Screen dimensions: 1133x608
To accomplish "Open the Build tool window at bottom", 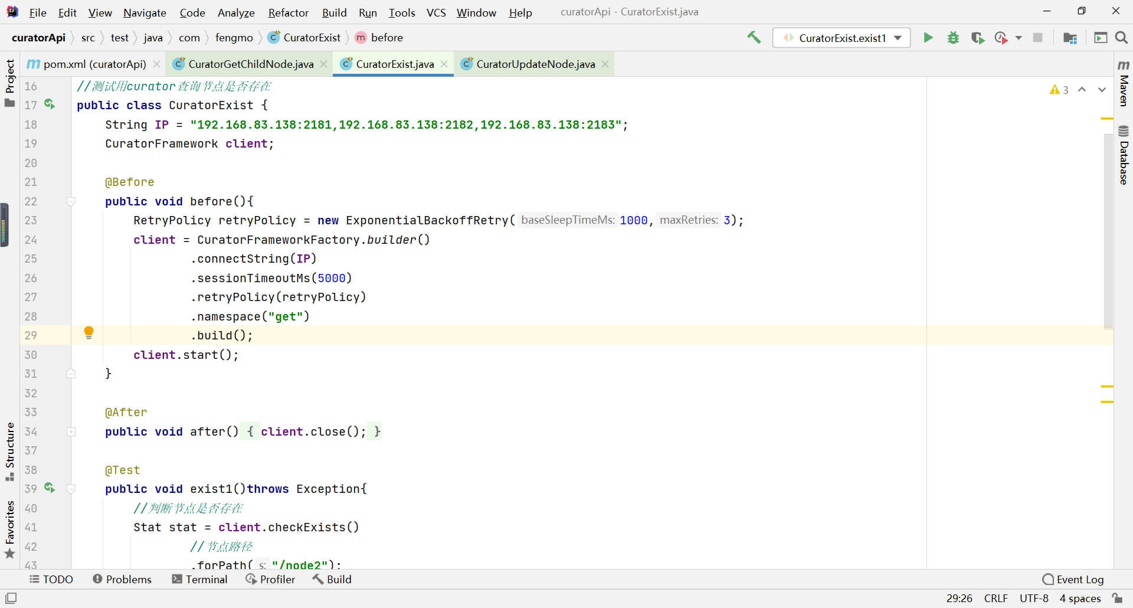I will [x=332, y=579].
